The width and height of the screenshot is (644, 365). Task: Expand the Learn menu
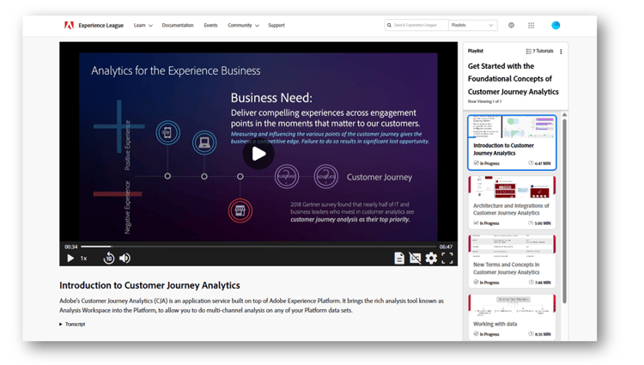pos(143,26)
